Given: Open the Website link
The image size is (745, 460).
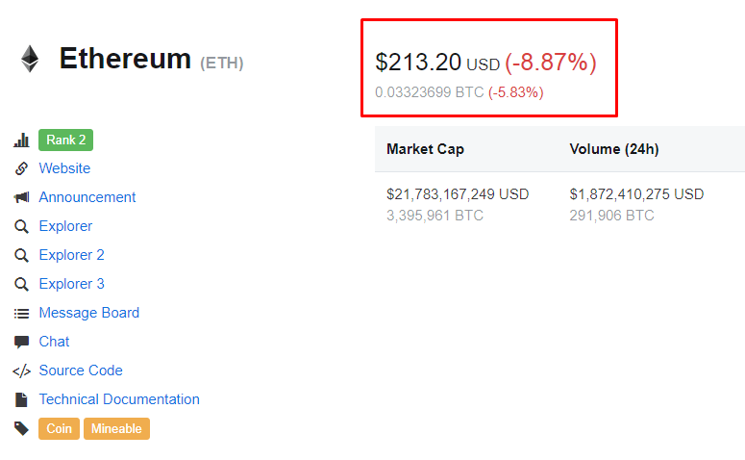Looking at the screenshot, I should pos(64,168).
